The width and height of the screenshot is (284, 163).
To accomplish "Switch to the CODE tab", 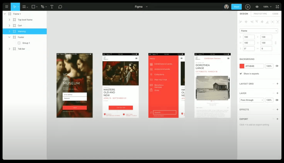I will pyautogui.click(x=275, y=14).
